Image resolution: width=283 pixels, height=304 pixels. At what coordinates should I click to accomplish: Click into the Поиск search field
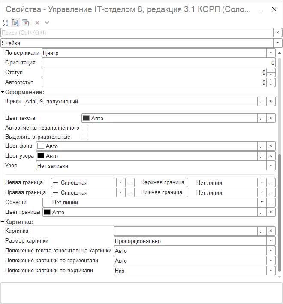[136, 33]
